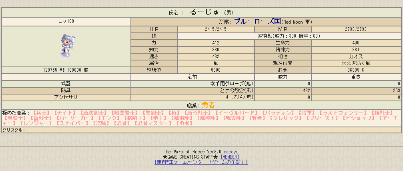Click the character sprite image
This screenshot has height=171, width=403.
pos(68,46)
